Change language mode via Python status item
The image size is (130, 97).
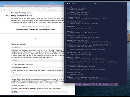106,84
